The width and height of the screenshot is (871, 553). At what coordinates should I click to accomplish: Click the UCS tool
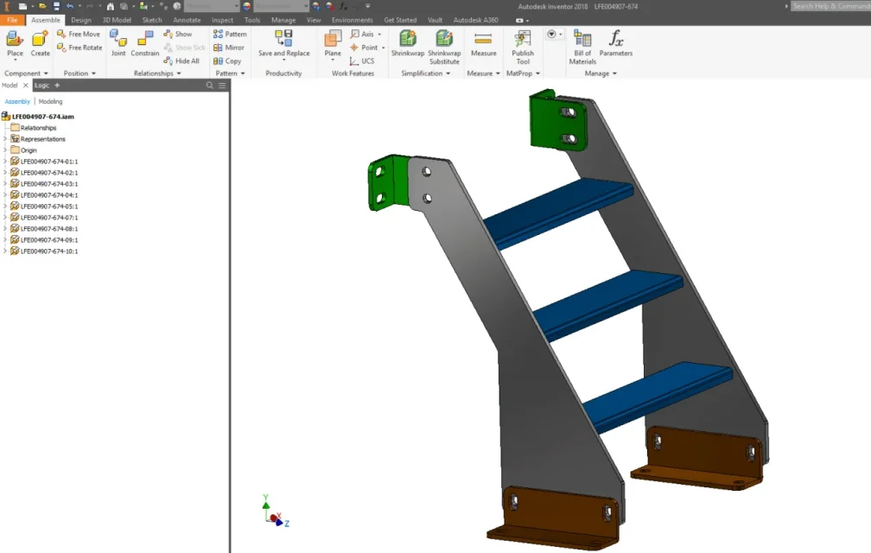coord(362,61)
